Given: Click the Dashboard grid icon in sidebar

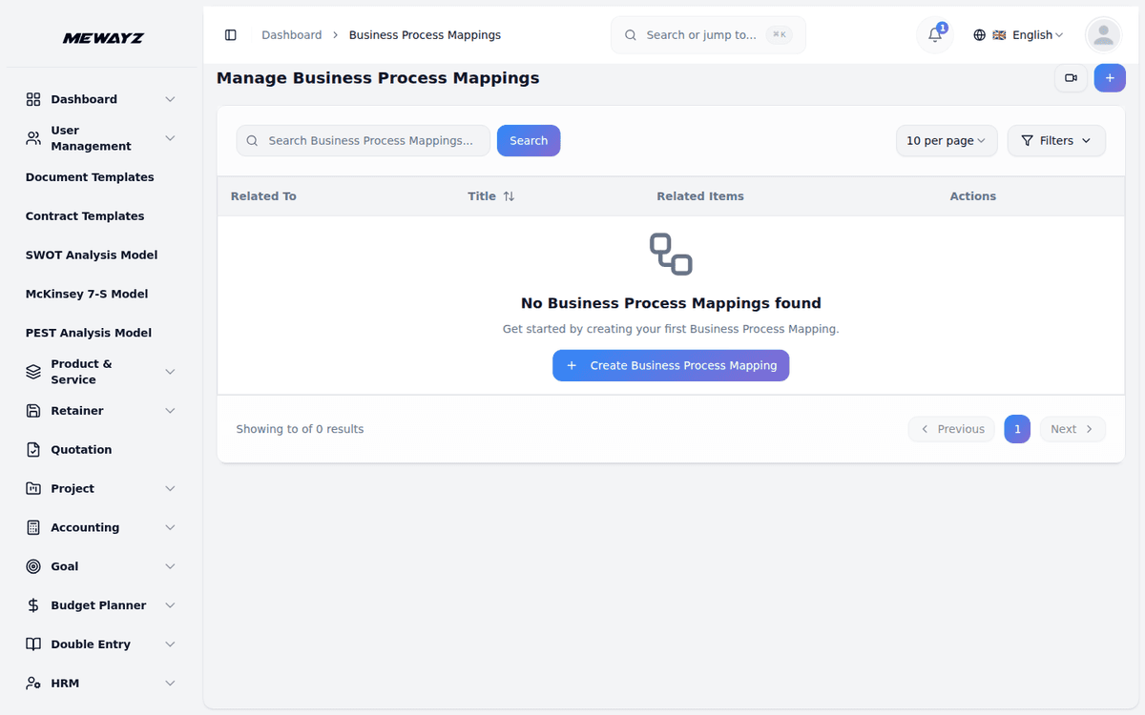Looking at the screenshot, I should coord(33,99).
